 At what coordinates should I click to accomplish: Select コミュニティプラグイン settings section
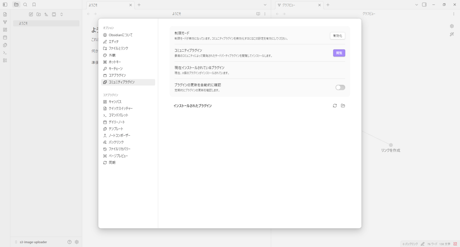[x=128, y=82]
